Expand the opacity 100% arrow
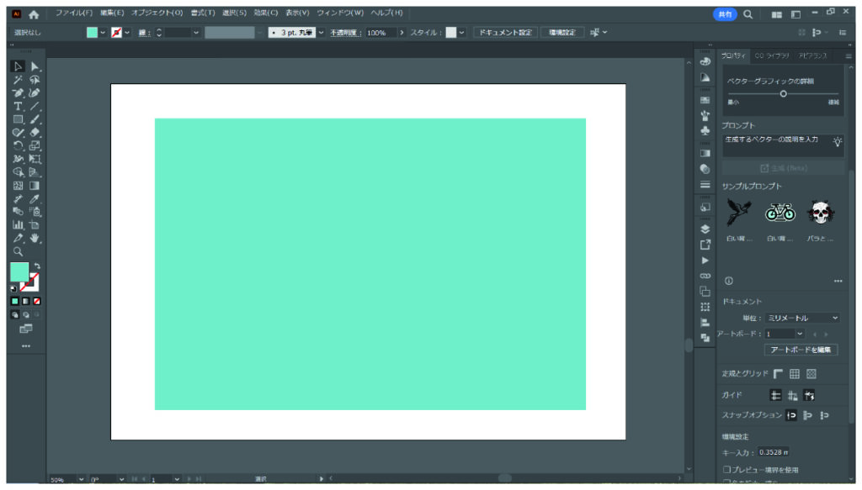This screenshot has width=862, height=490. (402, 33)
